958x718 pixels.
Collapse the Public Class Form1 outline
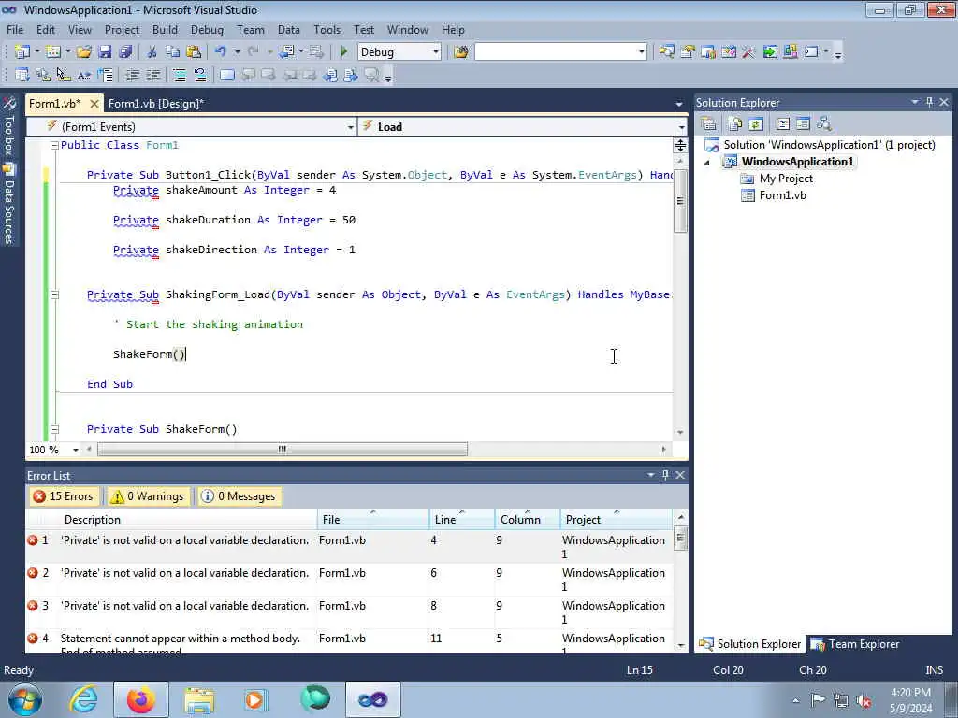(x=54, y=145)
